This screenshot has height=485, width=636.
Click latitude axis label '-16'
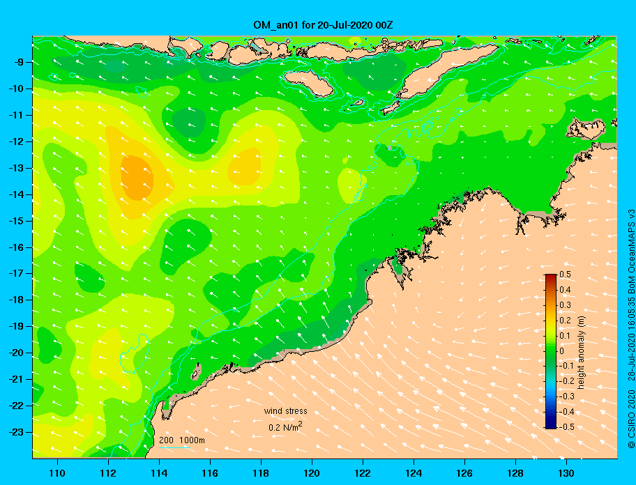(x=17, y=247)
